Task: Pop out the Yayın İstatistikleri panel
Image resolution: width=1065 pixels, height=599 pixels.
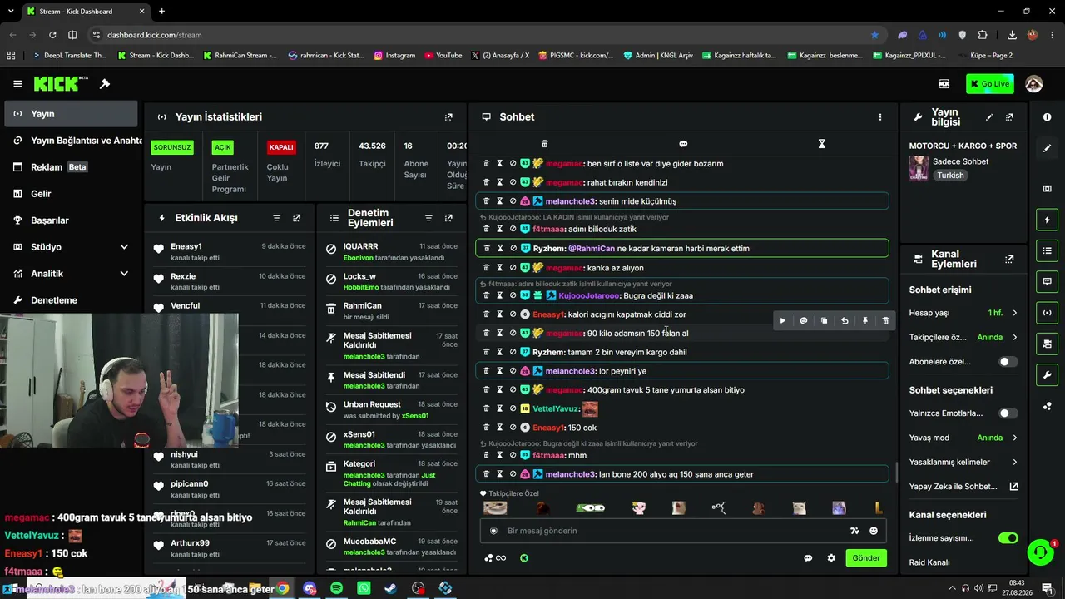Action: [448, 117]
